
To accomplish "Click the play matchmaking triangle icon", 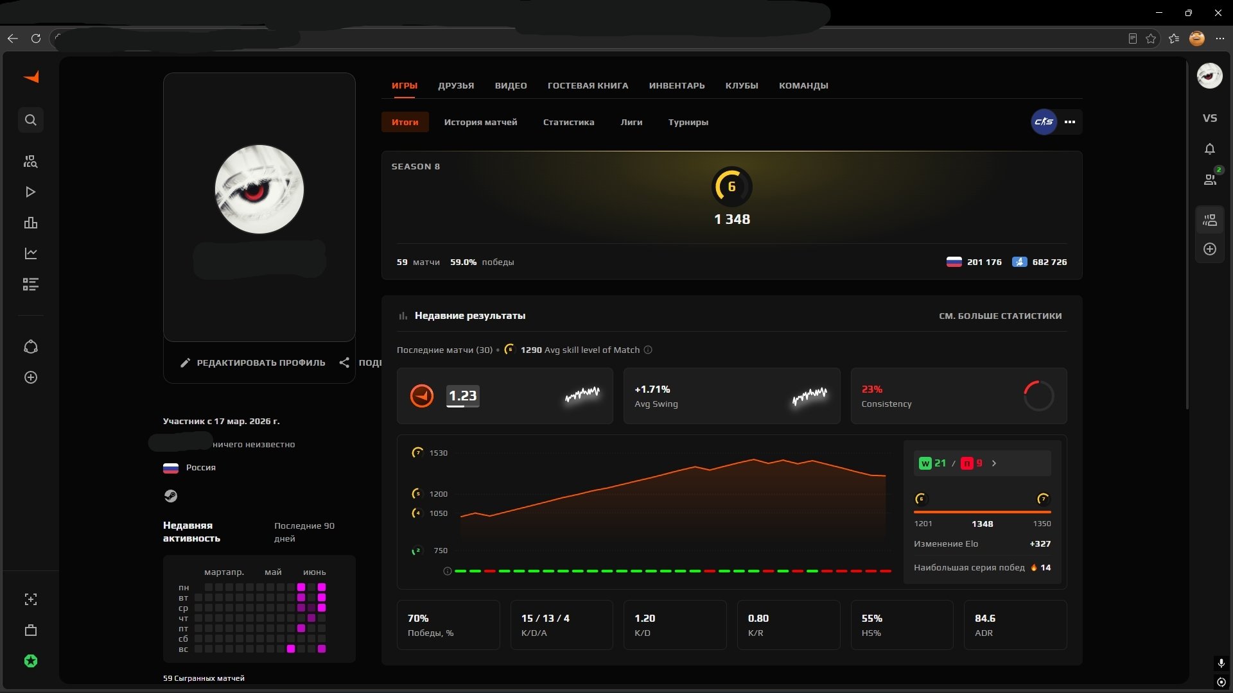I will [31, 192].
